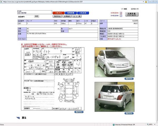Select the result value '未セリ'
Screen dimensions: 158x126
tap(136, 23)
